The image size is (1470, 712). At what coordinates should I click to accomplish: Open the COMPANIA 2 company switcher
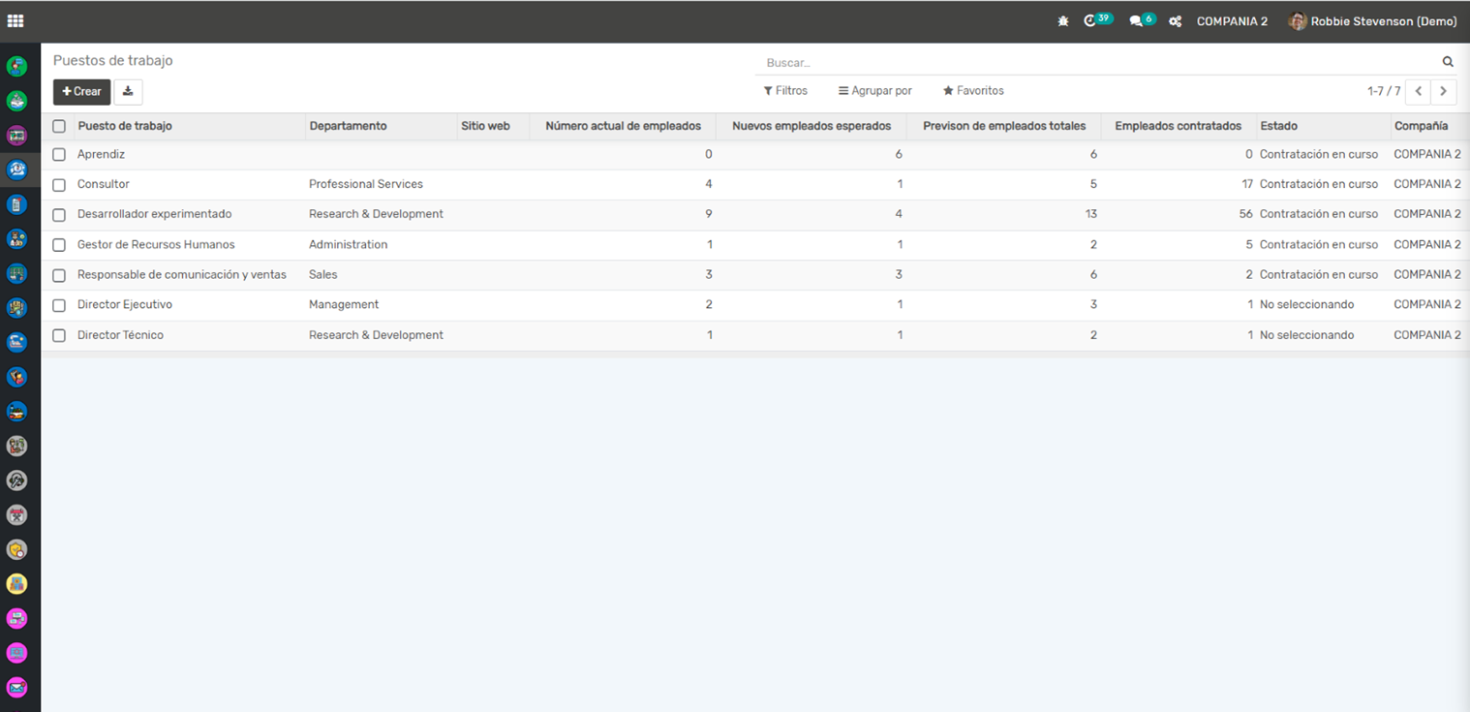tap(1232, 21)
